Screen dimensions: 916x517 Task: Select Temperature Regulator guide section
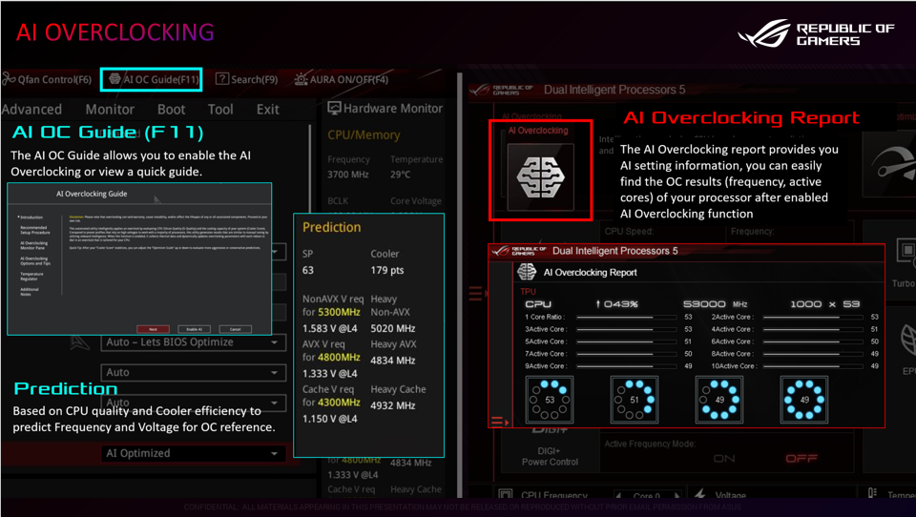[x=31, y=276]
